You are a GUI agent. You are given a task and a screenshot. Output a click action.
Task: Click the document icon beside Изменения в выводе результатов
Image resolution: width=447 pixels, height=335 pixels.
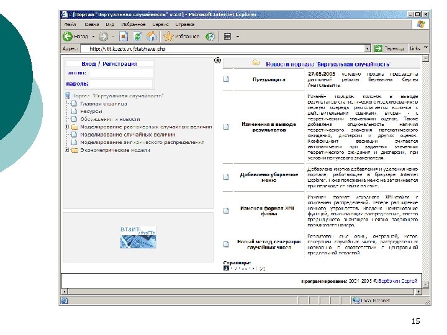(226, 127)
